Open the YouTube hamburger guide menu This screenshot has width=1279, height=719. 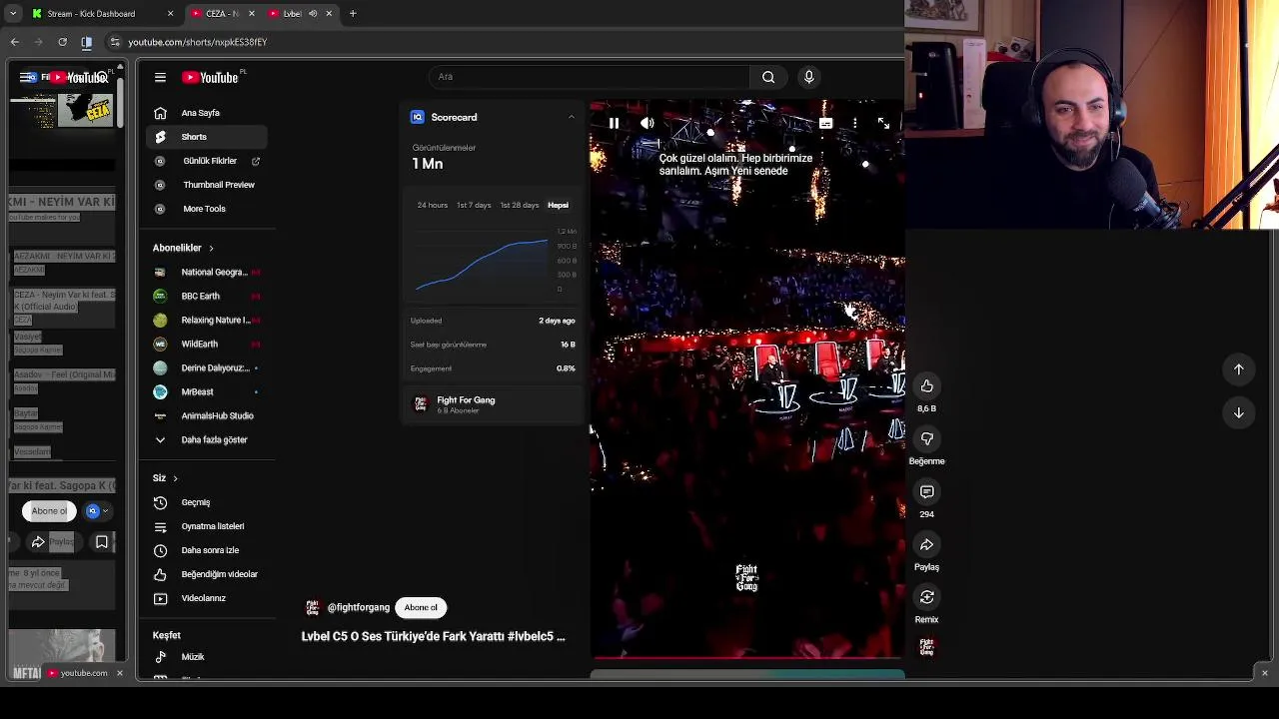point(160,77)
